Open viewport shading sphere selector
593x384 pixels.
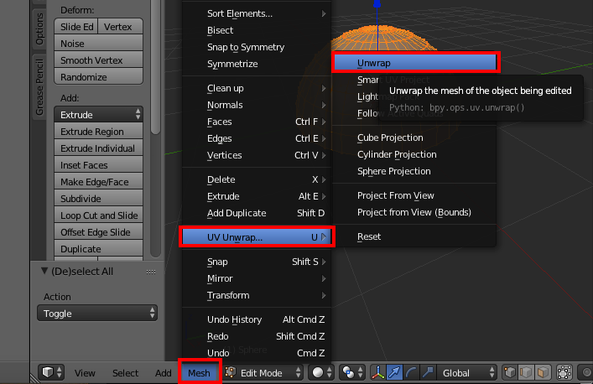[321, 372]
